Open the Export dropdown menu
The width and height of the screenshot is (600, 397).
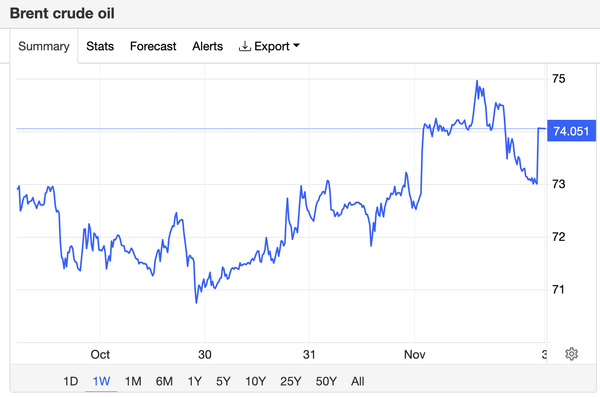tap(269, 46)
